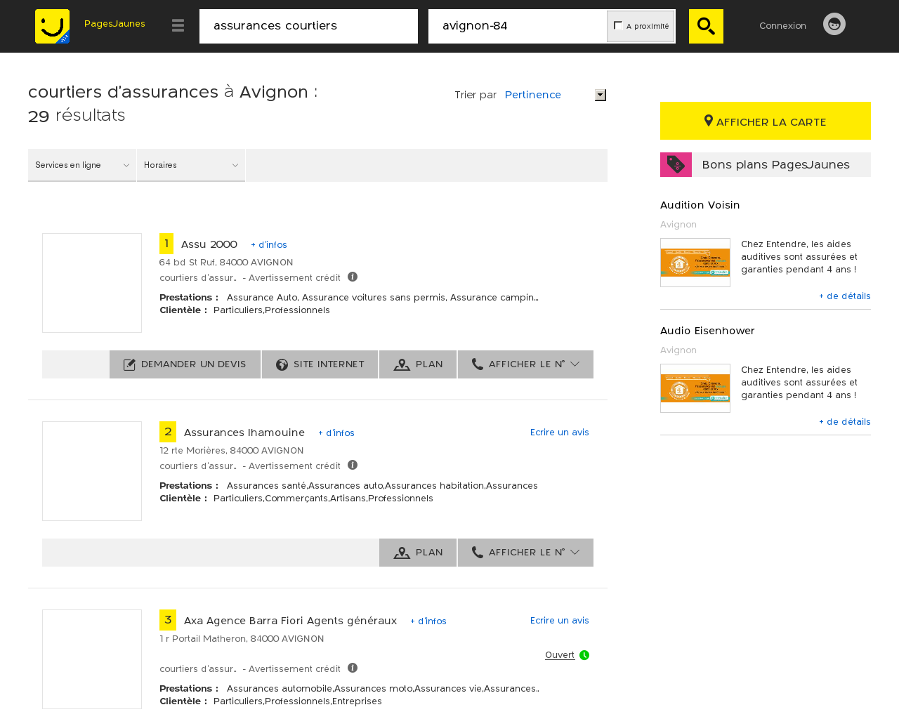Click the 'Ouvert' status link

(560, 655)
